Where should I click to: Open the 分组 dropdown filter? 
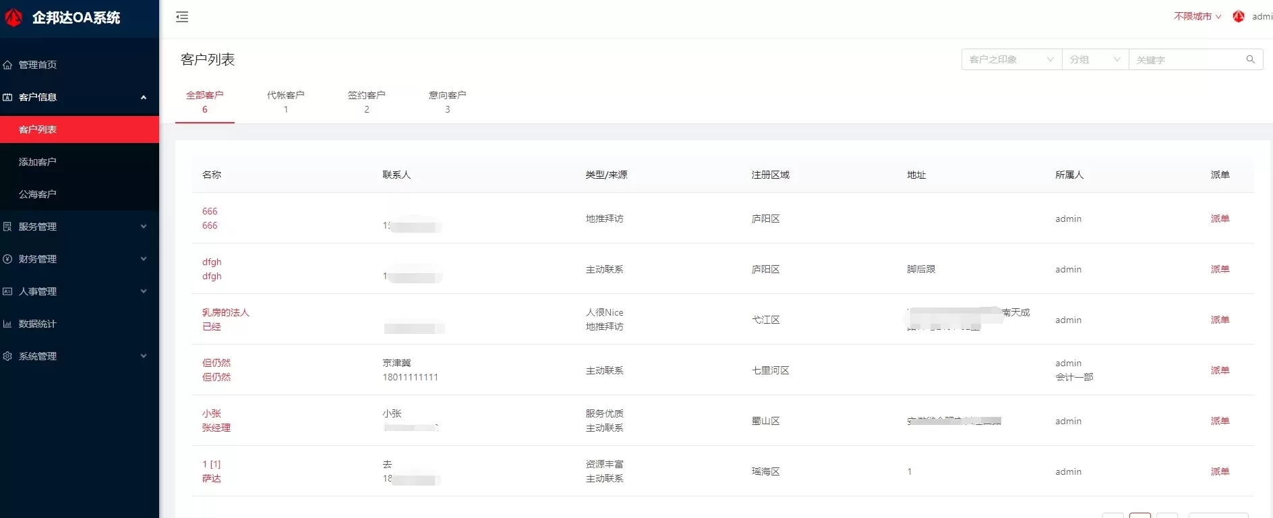(x=1094, y=59)
